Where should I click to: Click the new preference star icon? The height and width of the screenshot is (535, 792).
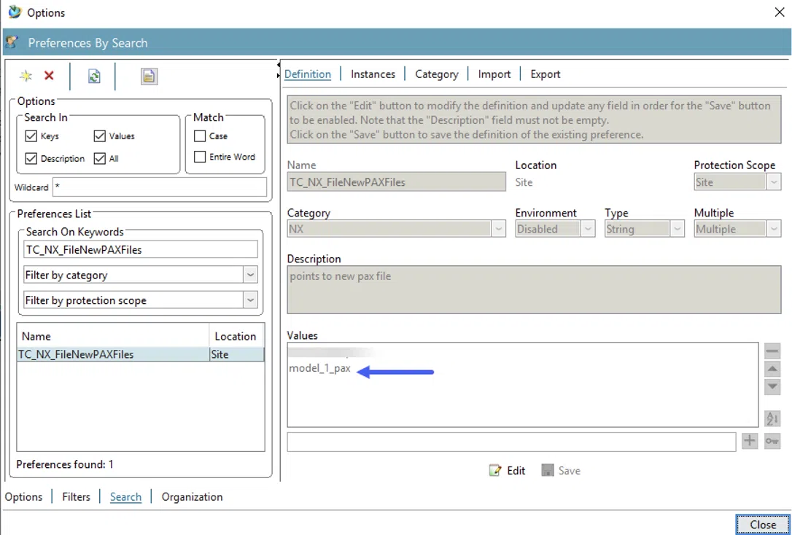click(26, 76)
